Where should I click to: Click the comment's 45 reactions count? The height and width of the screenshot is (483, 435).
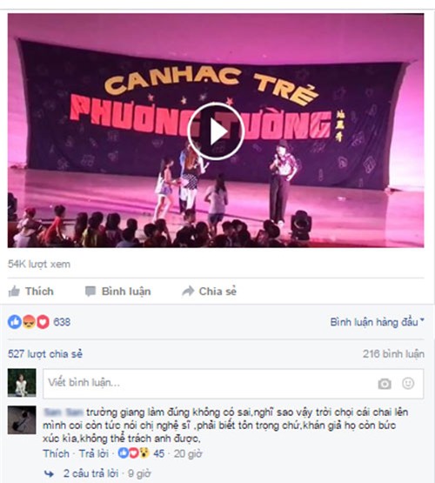pyautogui.click(x=159, y=453)
